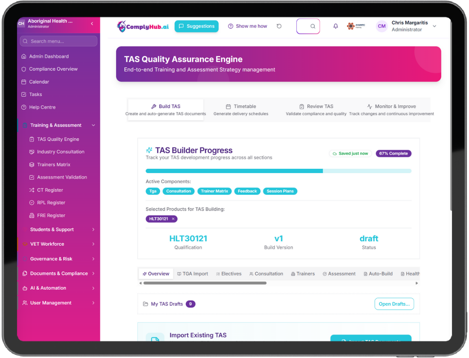Click the checkbox icon beside Tasks
Image resolution: width=469 pixels, height=358 pixels.
pyautogui.click(x=24, y=95)
